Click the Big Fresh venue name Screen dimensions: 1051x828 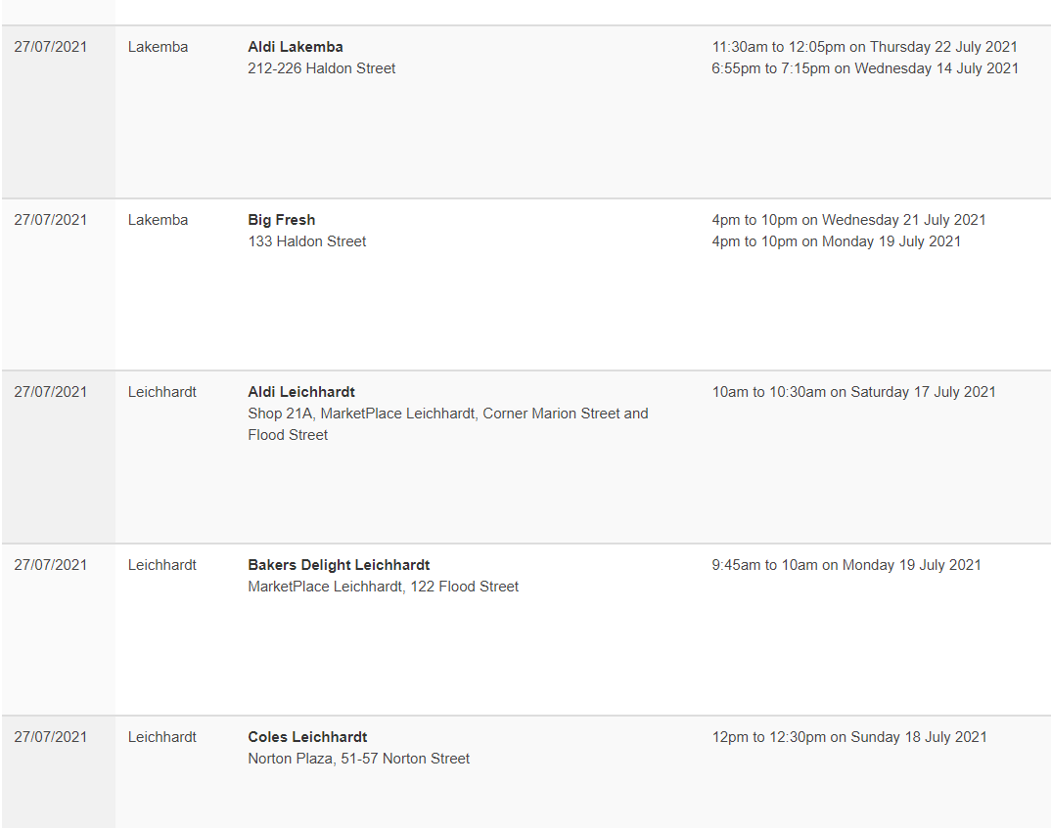pos(282,220)
